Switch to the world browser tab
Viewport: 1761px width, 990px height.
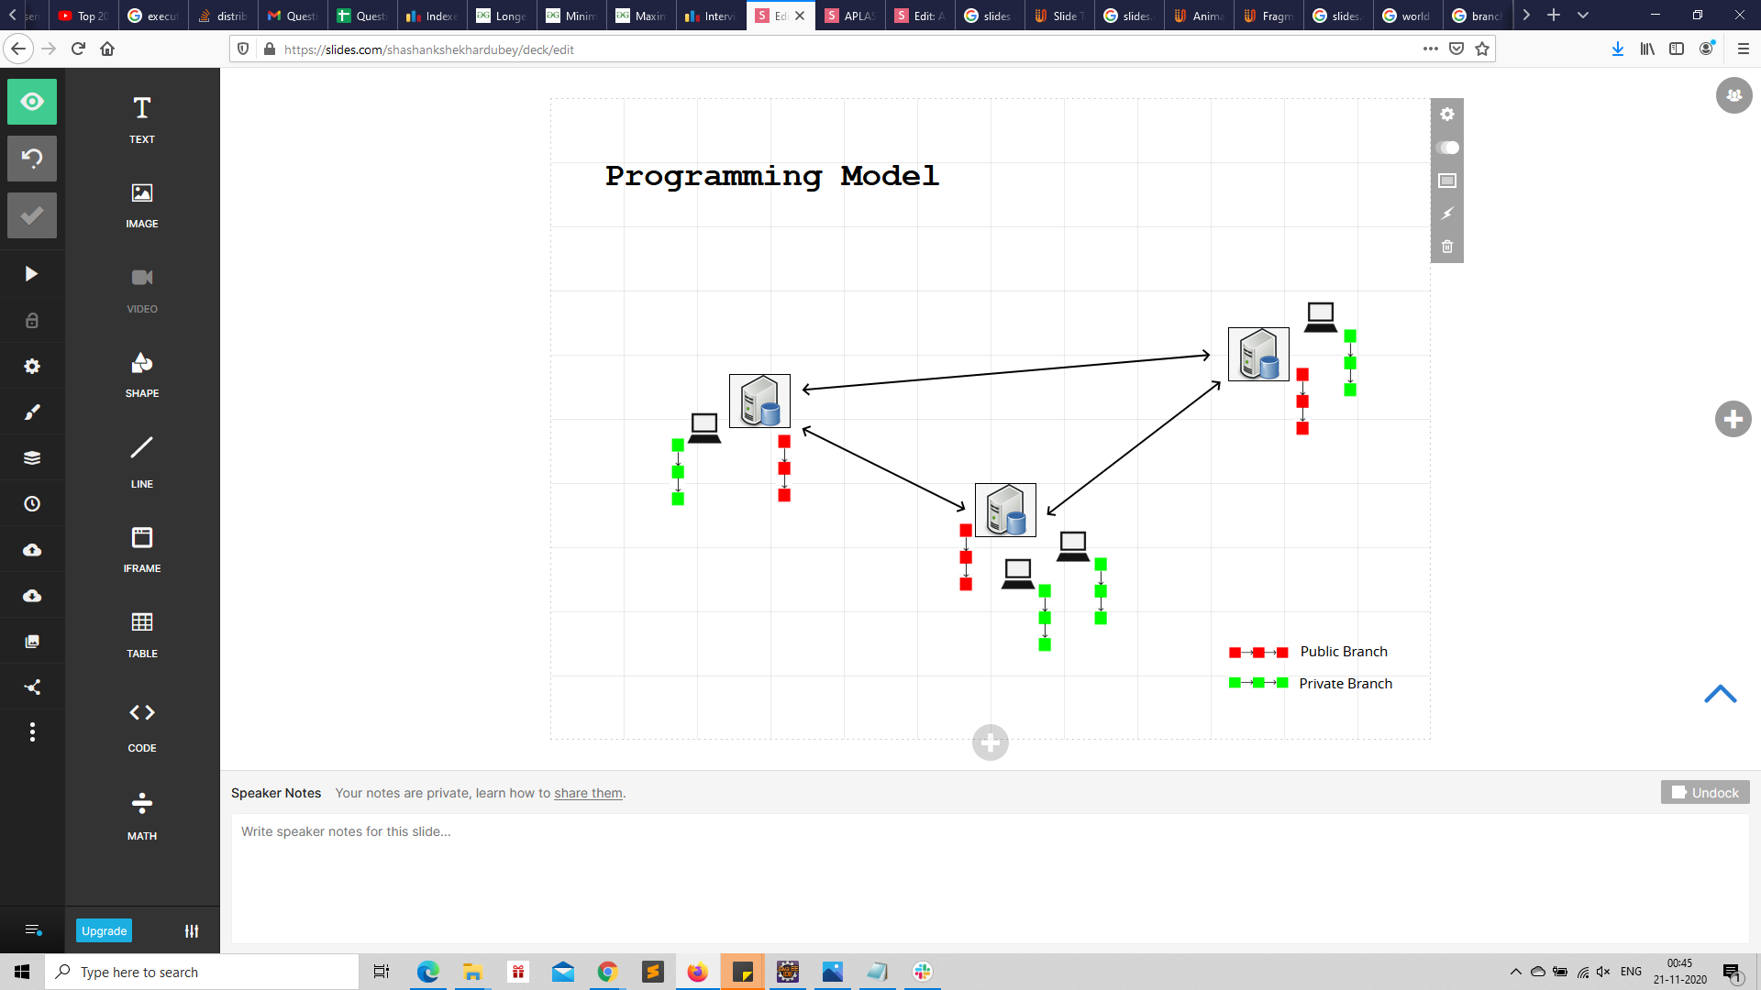[1406, 16]
